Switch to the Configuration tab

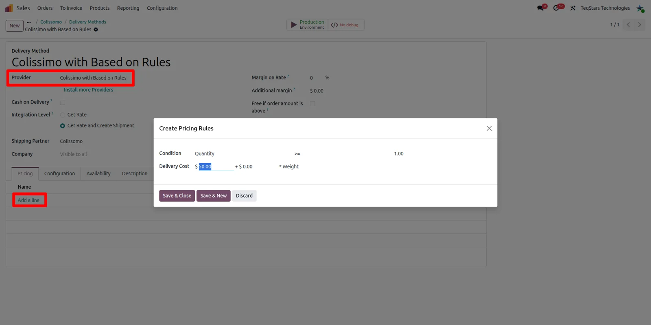pyautogui.click(x=59, y=174)
